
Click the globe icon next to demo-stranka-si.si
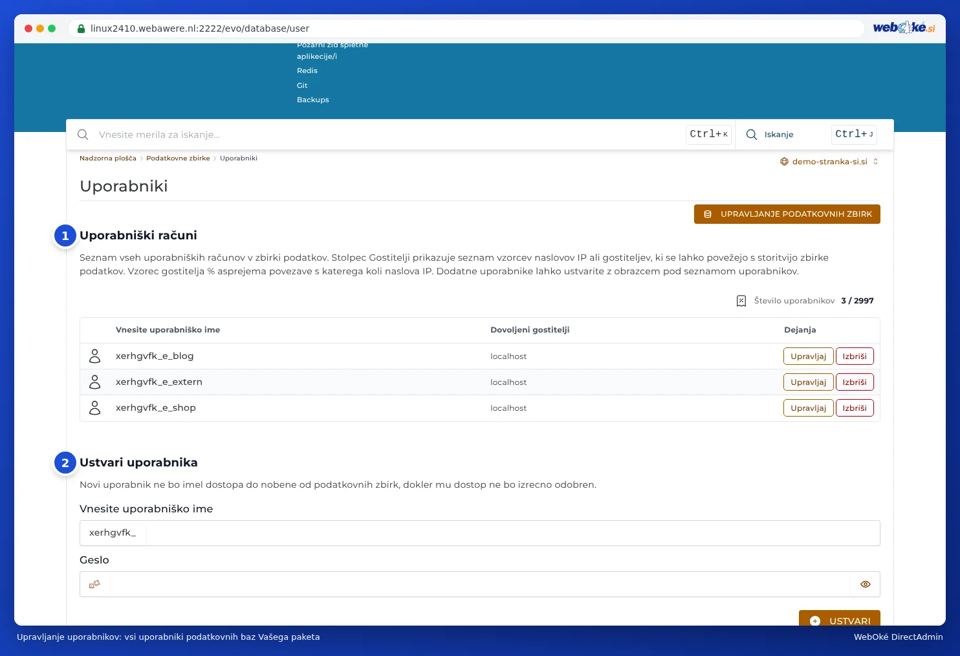784,162
